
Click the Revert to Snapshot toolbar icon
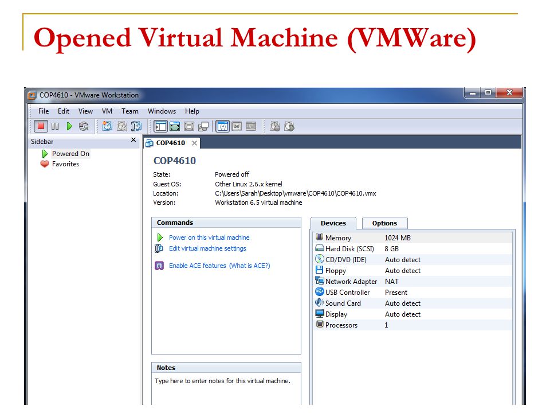(121, 126)
